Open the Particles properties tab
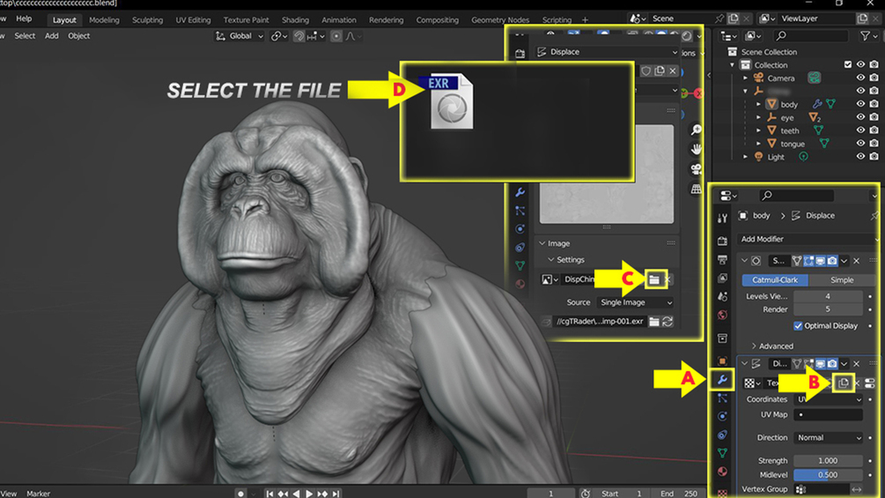 coord(722,398)
